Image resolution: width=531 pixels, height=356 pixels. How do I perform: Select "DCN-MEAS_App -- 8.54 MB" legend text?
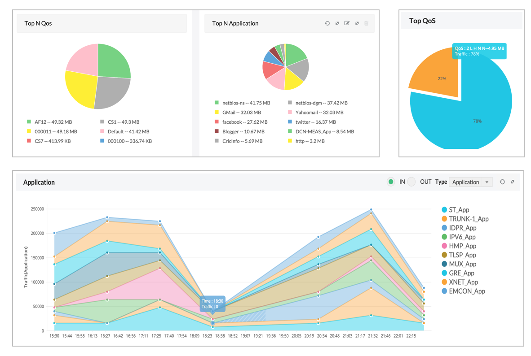coord(325,131)
